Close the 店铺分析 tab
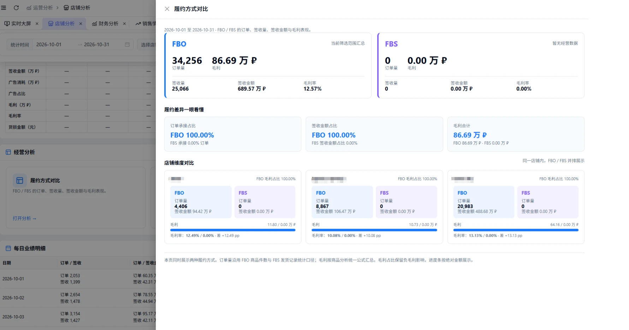The image size is (629, 330). tap(81, 24)
